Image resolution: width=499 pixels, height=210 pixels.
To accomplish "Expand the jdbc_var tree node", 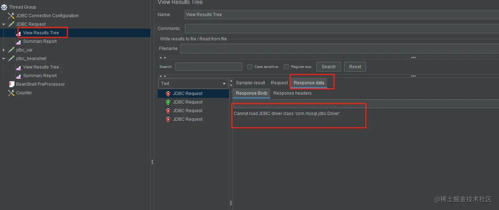I will pos(4,50).
